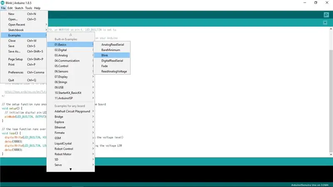Expand 09.USB examples submenu
Viewport: 333px width, 187px height.
click(70, 87)
